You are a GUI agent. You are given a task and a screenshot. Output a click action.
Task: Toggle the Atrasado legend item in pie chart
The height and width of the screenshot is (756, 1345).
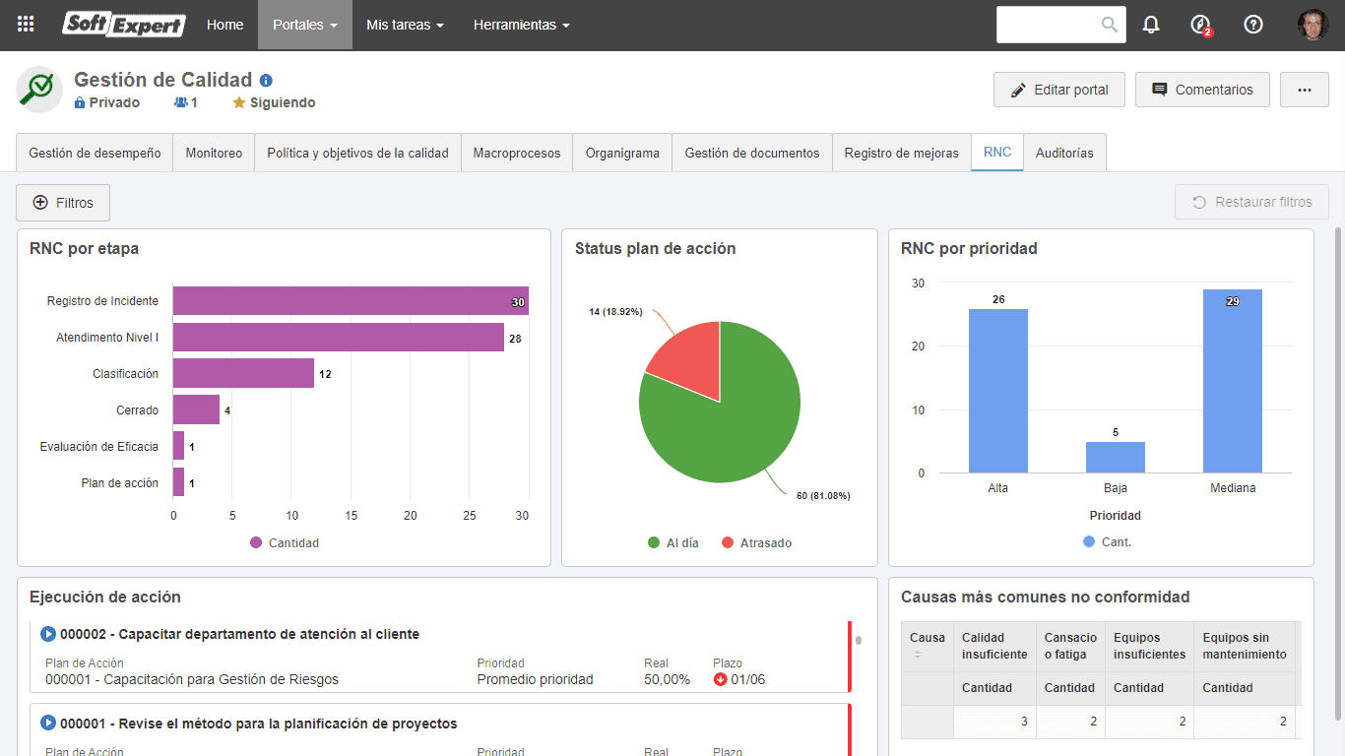[x=756, y=543]
